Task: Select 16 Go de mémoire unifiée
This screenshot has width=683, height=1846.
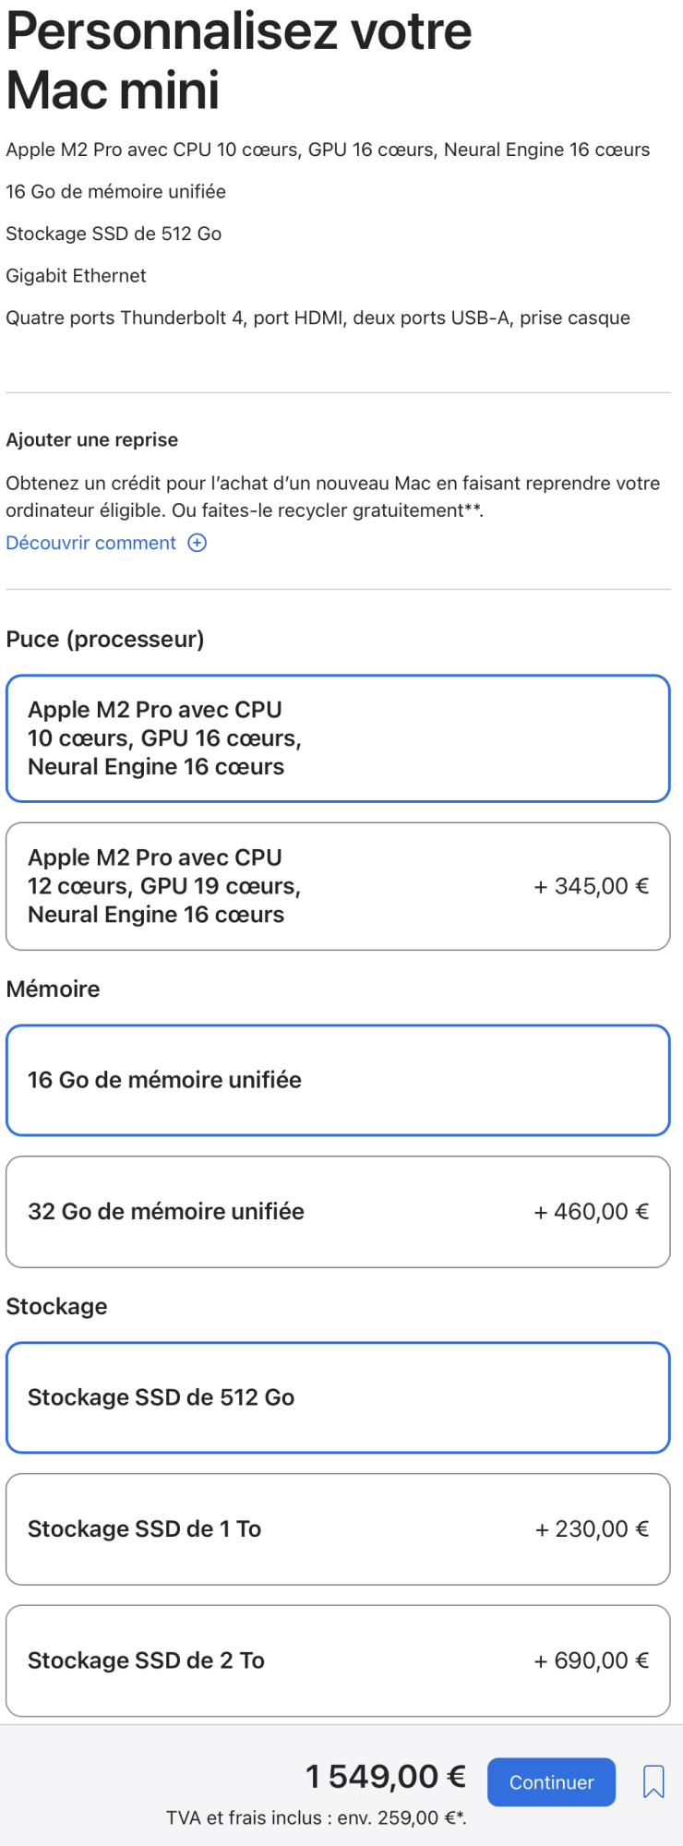Action: (x=338, y=1080)
